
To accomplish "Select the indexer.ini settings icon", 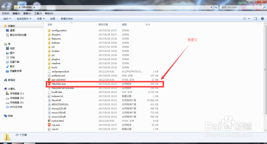I will (49, 96).
